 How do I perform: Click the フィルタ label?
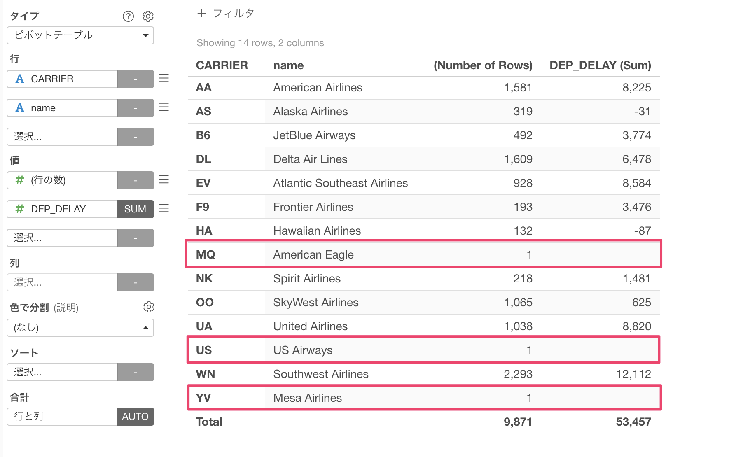click(234, 14)
